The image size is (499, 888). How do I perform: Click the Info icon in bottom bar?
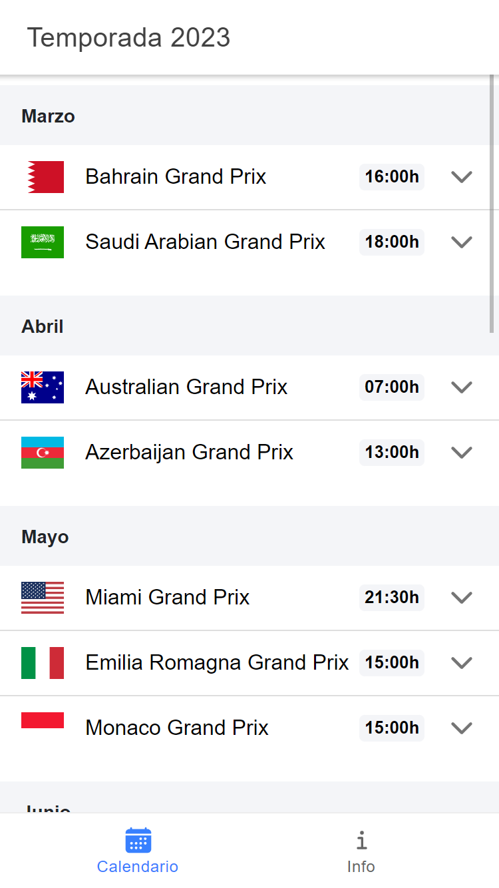[x=361, y=840]
